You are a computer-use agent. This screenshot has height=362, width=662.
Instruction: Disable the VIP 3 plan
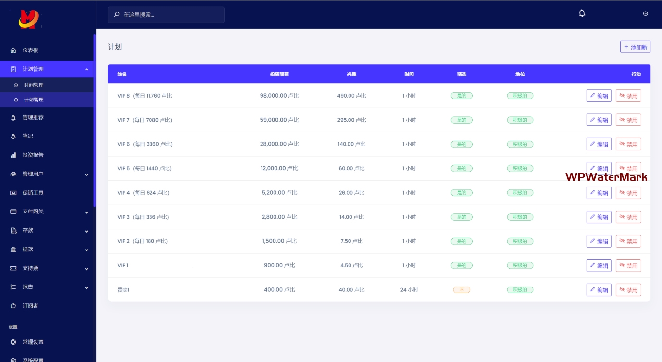point(628,217)
